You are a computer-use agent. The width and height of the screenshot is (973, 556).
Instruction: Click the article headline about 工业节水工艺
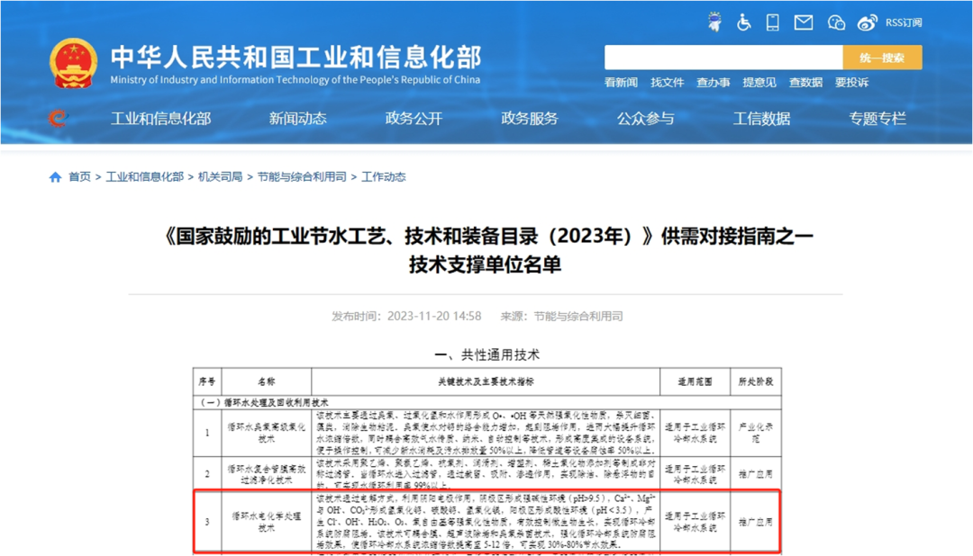pyautogui.click(x=486, y=250)
